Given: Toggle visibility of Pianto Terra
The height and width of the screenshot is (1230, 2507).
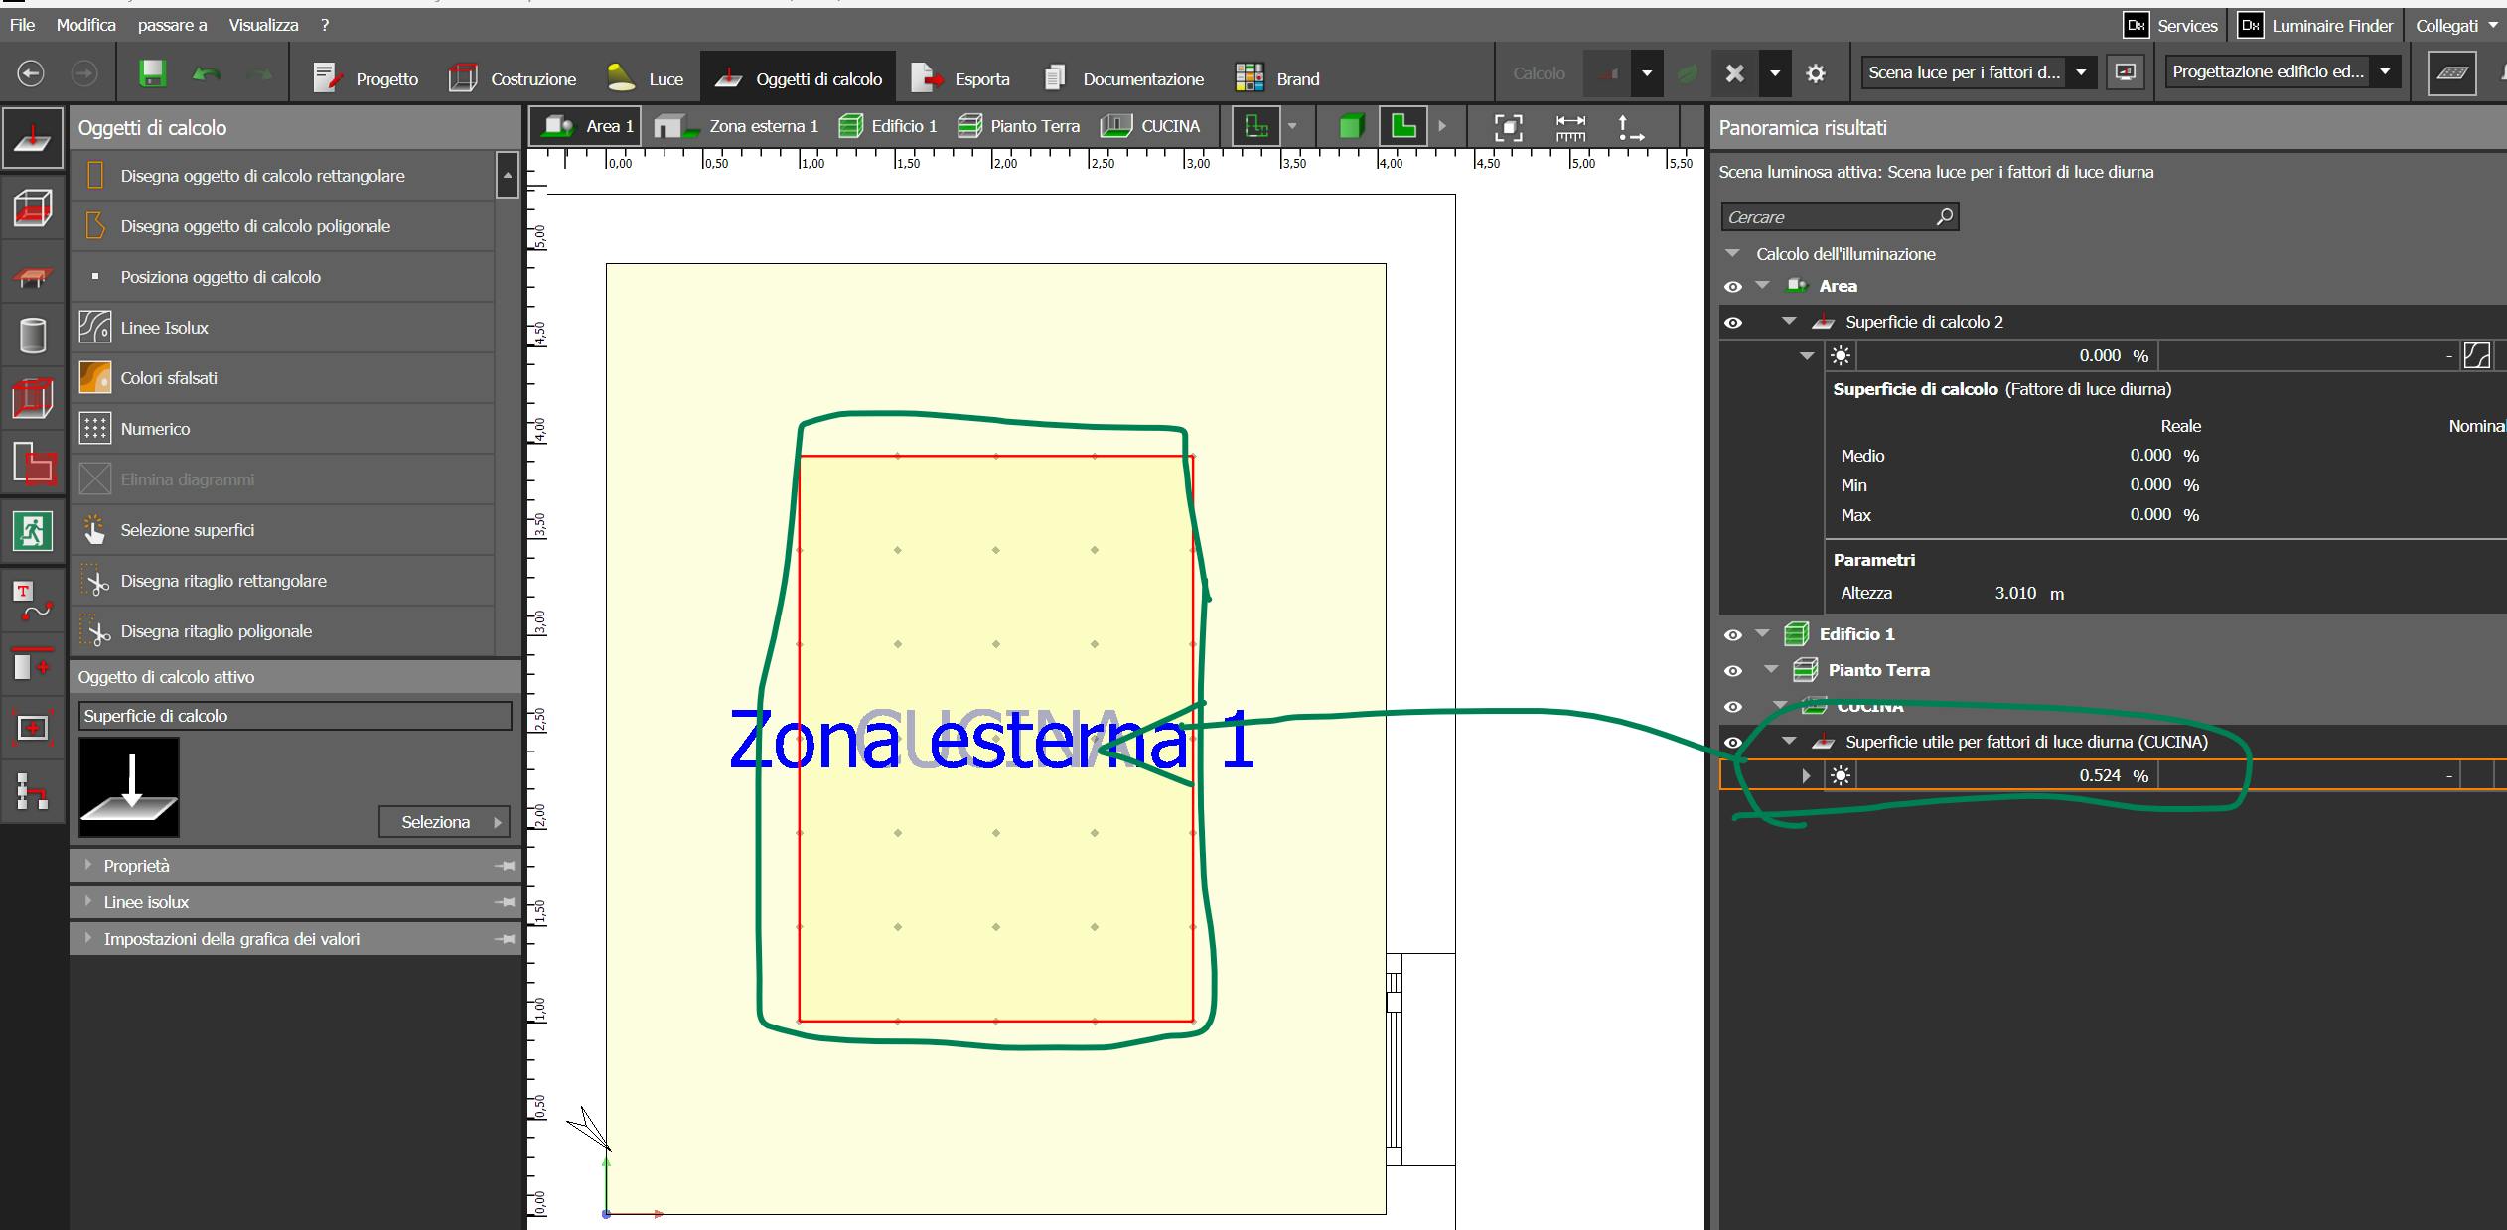Looking at the screenshot, I should [x=1733, y=671].
